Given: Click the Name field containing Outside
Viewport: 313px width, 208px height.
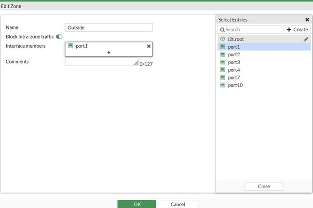Looking at the screenshot, I should click(x=109, y=27).
